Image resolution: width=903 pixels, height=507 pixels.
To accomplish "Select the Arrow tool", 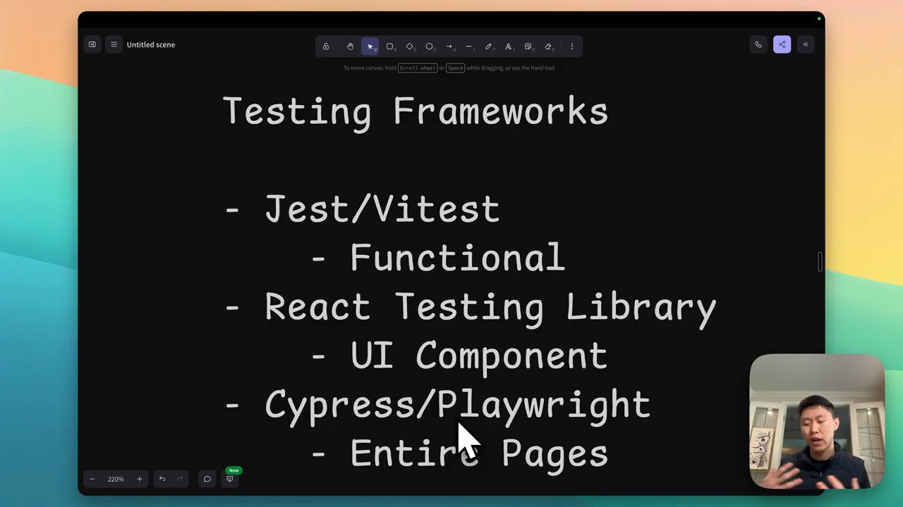I will click(x=449, y=46).
